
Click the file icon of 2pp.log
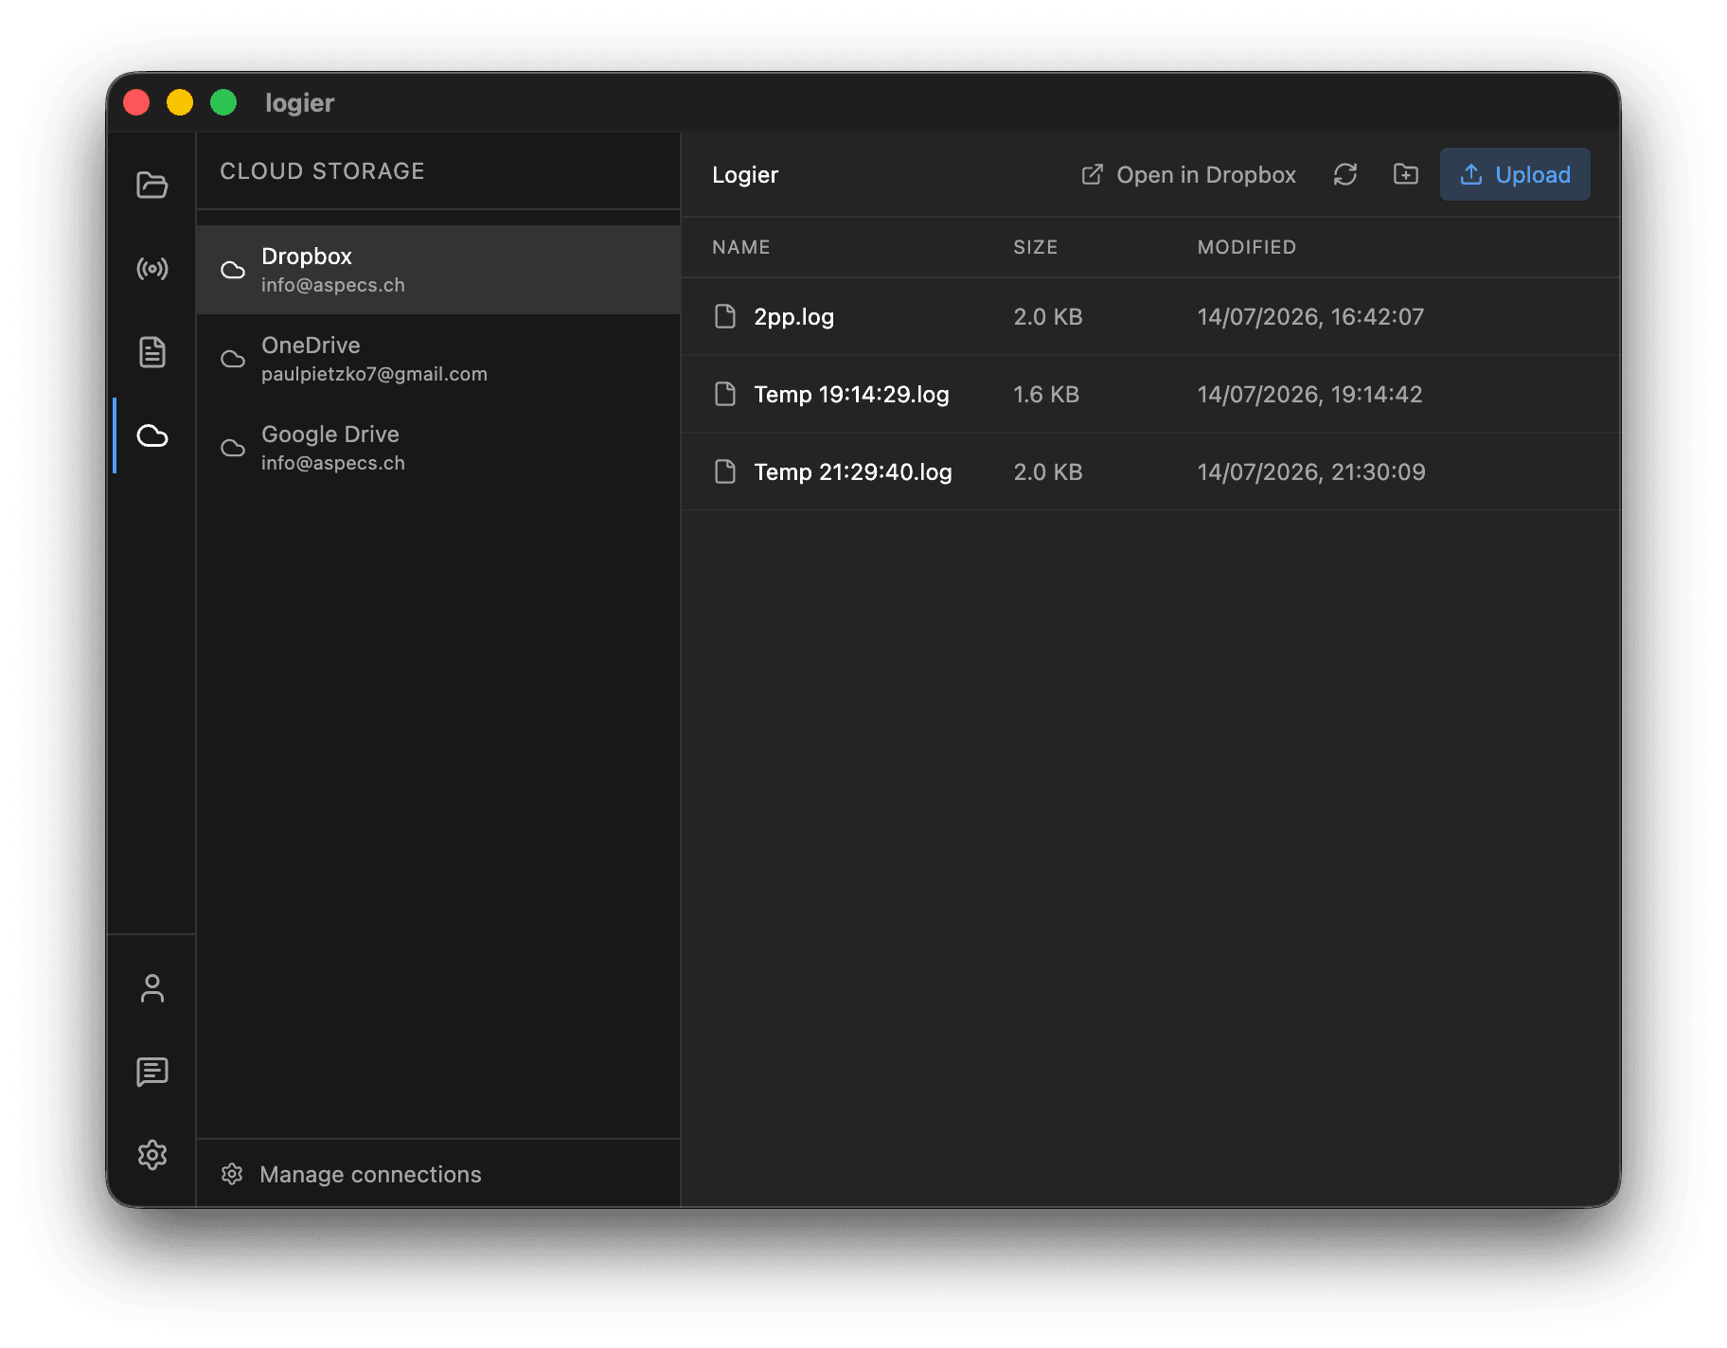725,316
